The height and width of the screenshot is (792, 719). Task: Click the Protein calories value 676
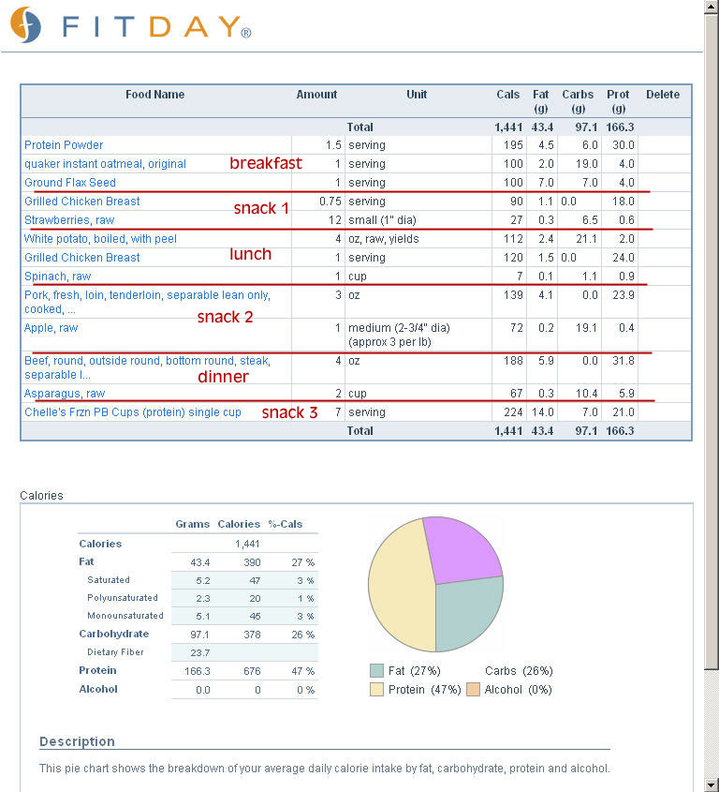[x=252, y=671]
